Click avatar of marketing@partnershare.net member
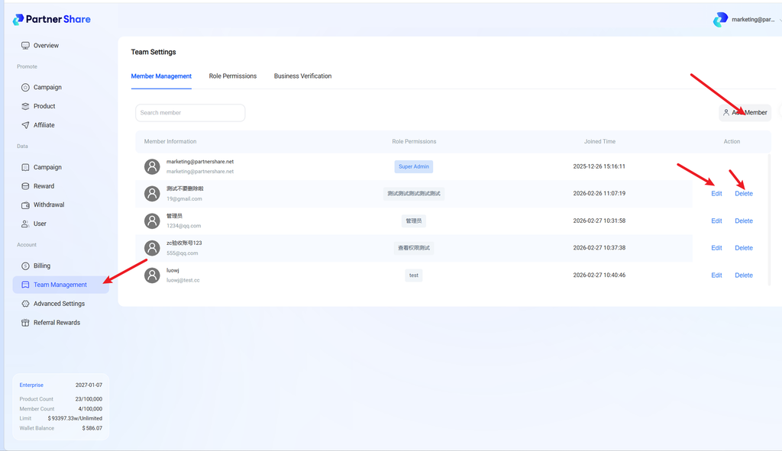This screenshot has height=451, width=782. [x=152, y=166]
